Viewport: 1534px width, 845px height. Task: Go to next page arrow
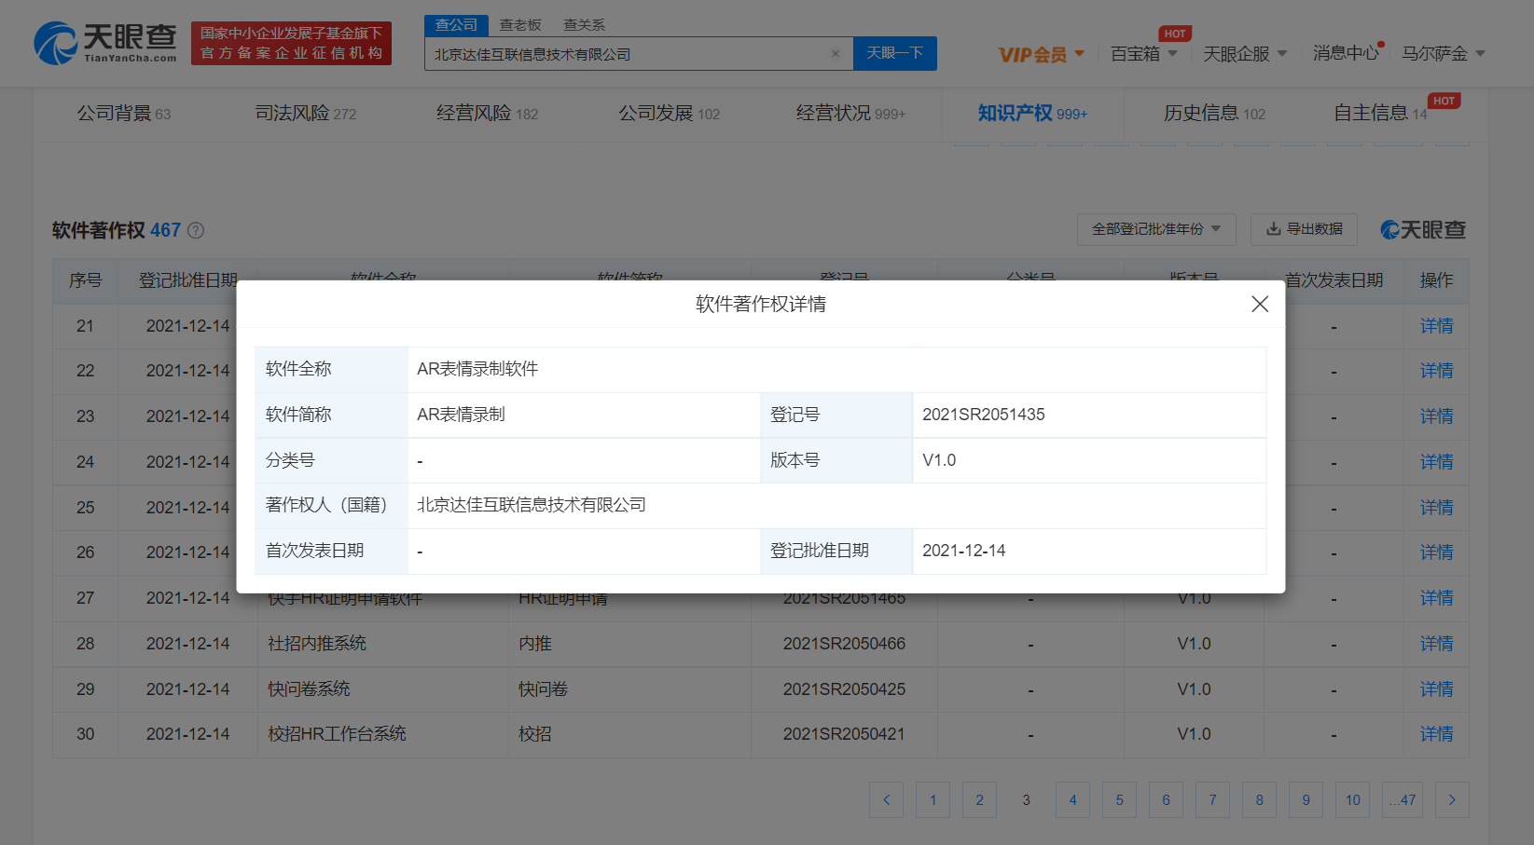pyautogui.click(x=1451, y=799)
